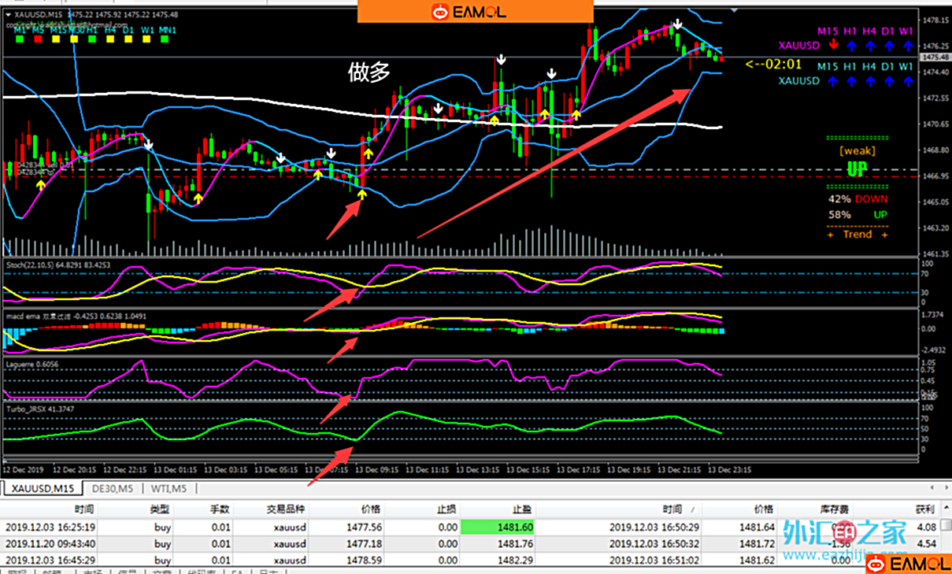Viewport: 952px width, 574px height.
Task: Click the open price 1477.18
Action: click(365, 543)
